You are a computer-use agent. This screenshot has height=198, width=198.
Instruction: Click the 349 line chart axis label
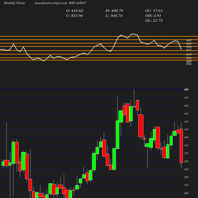(188, 54)
